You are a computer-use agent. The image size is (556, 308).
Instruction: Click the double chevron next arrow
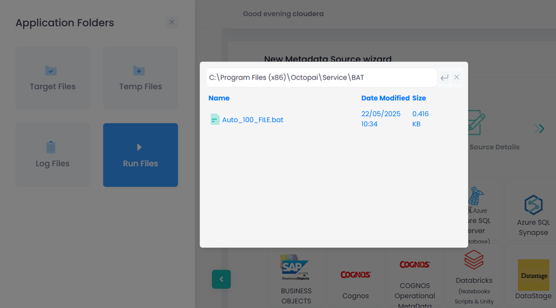pyautogui.click(x=539, y=129)
